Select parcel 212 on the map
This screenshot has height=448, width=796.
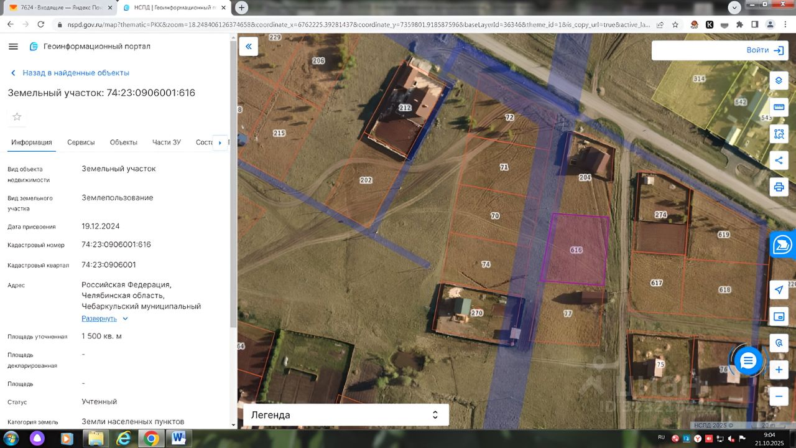tap(405, 108)
